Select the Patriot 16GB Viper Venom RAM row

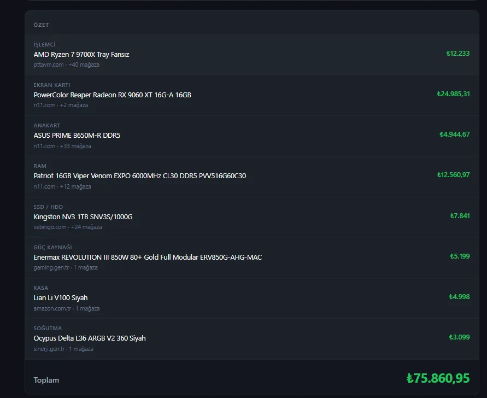[252, 176]
